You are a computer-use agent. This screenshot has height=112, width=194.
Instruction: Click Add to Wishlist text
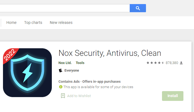[79, 96]
